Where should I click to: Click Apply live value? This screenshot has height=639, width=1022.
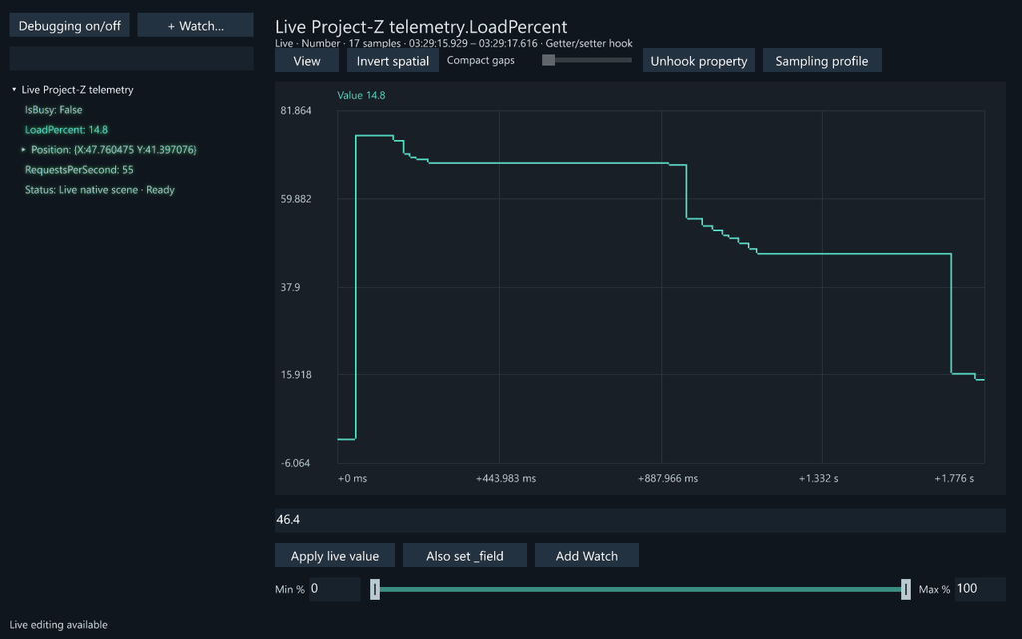point(335,555)
